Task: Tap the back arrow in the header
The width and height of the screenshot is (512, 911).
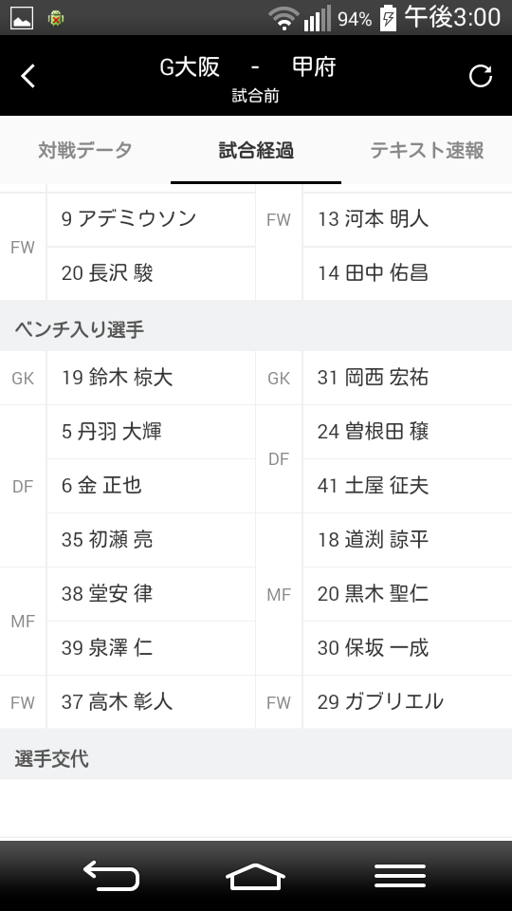Action: pos(27,76)
